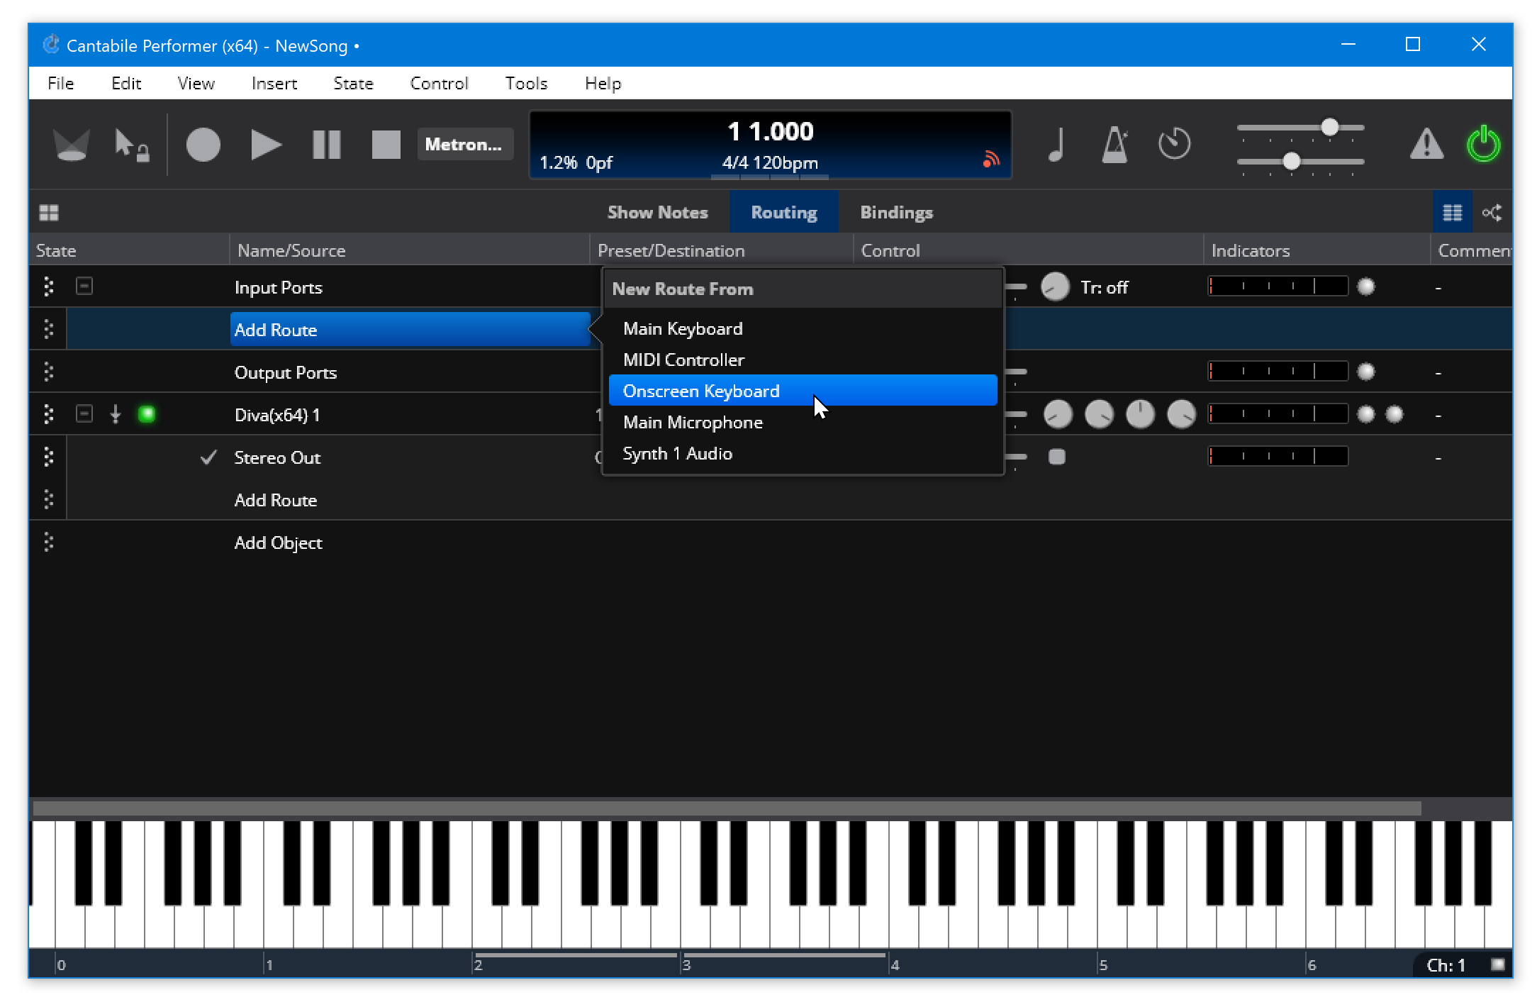Click the Ch: 1 keyboard channel selector
Viewport: 1537px width, 1007px height.
(x=1446, y=965)
